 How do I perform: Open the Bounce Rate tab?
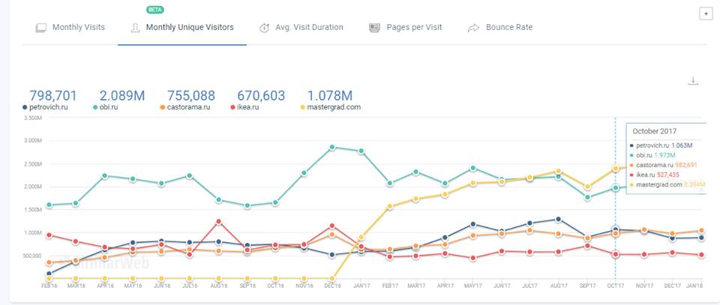pyautogui.click(x=508, y=28)
